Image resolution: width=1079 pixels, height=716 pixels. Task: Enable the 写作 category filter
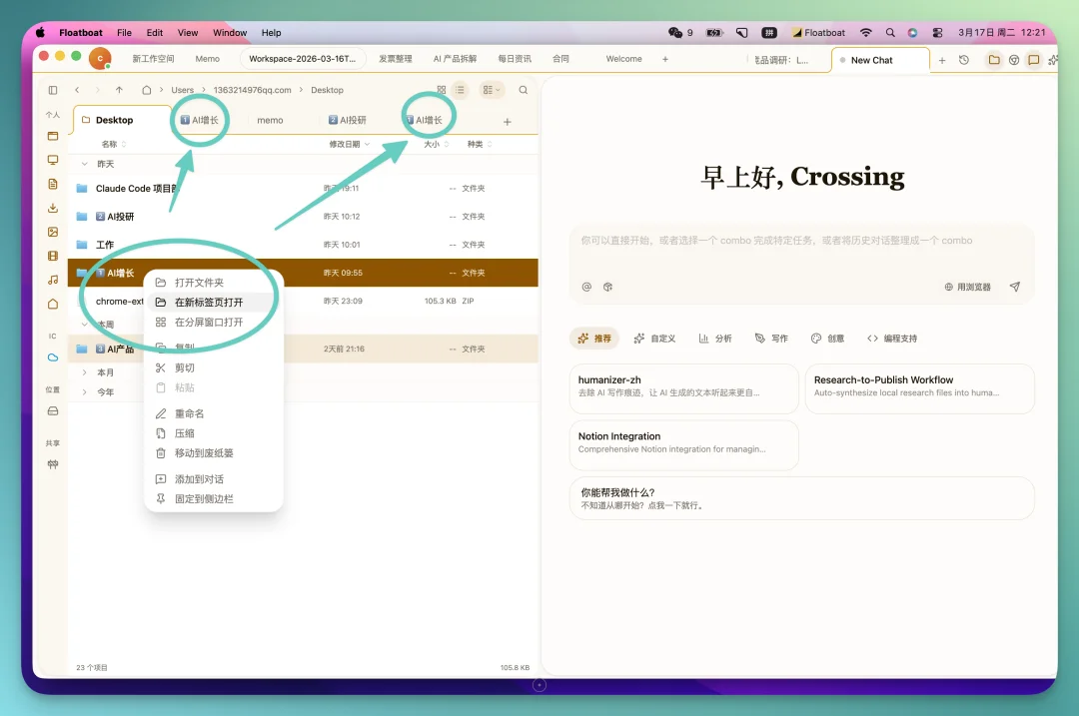point(770,339)
